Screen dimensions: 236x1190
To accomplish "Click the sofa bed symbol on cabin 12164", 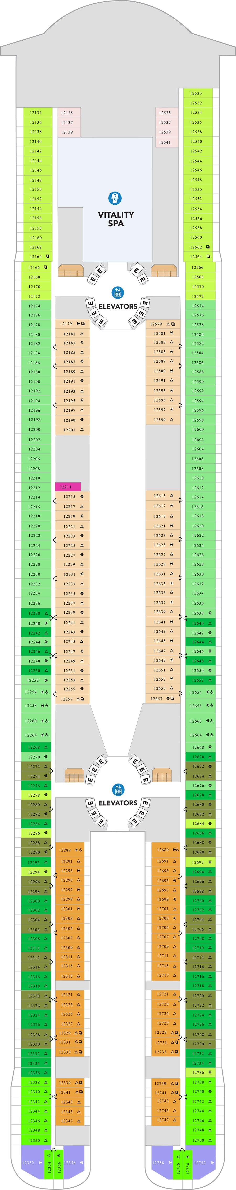I will (x=47, y=256).
